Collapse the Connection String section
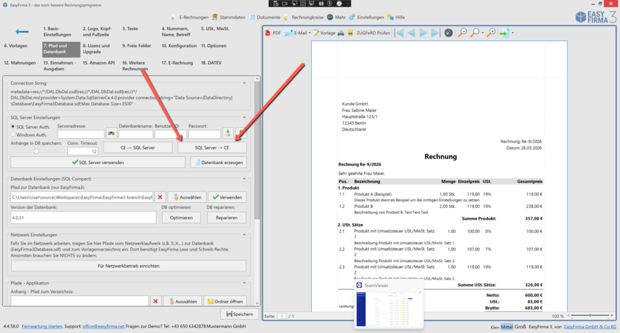Image resolution: width=620 pixels, height=333 pixels. point(244,83)
